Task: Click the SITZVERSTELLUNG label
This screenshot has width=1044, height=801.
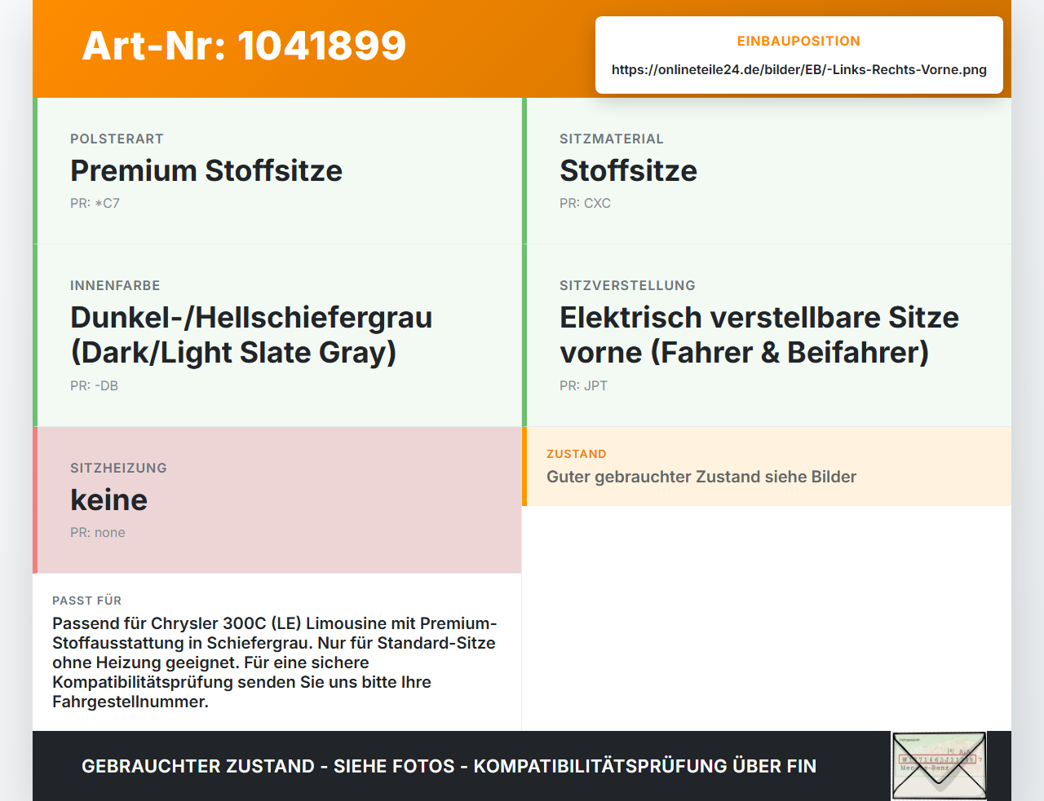Action: tap(627, 285)
